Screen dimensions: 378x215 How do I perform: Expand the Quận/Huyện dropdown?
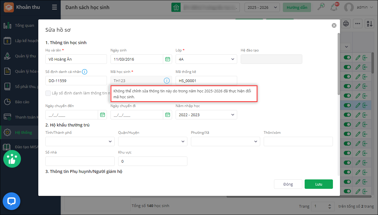[x=153, y=141]
